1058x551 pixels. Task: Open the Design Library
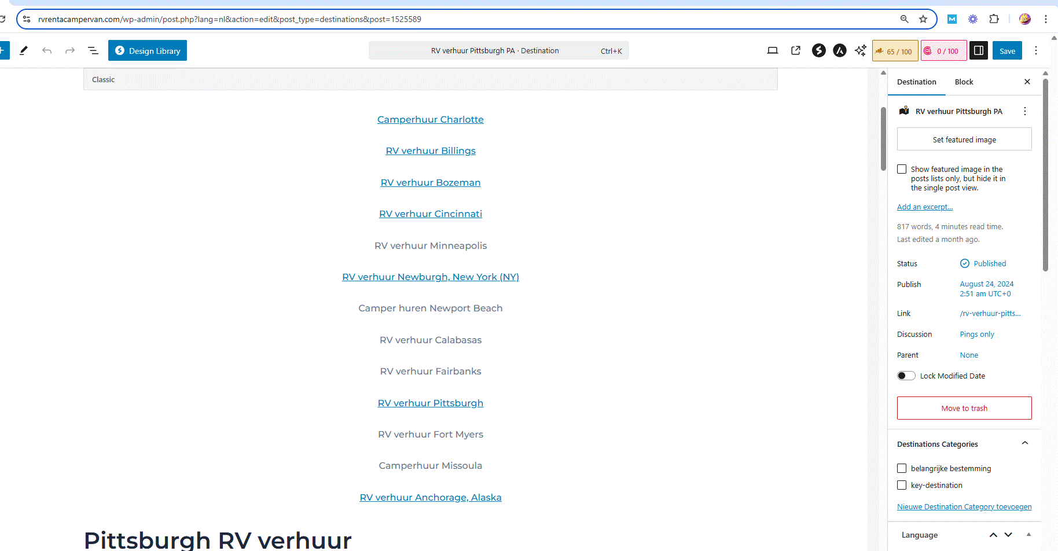click(148, 50)
